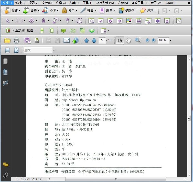The width and height of the screenshot is (193, 182).
Task: Click the zoom in plus button
Action: click(x=153, y=40)
